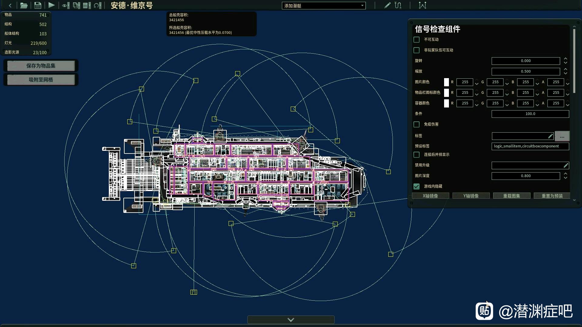Open a submarine file with folder icon
Image resolution: width=582 pixels, height=327 pixels.
(x=24, y=5)
